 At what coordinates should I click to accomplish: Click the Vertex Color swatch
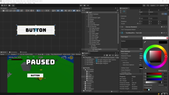pos(141,68)
